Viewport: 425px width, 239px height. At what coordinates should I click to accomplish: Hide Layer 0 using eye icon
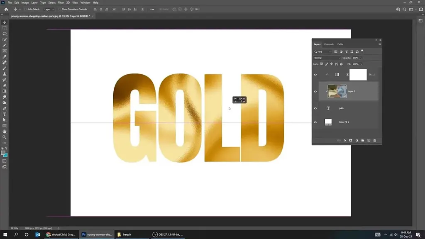coord(315,92)
